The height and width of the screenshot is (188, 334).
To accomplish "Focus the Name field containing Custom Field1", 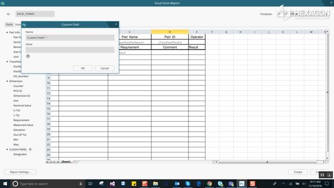I will click(70, 38).
